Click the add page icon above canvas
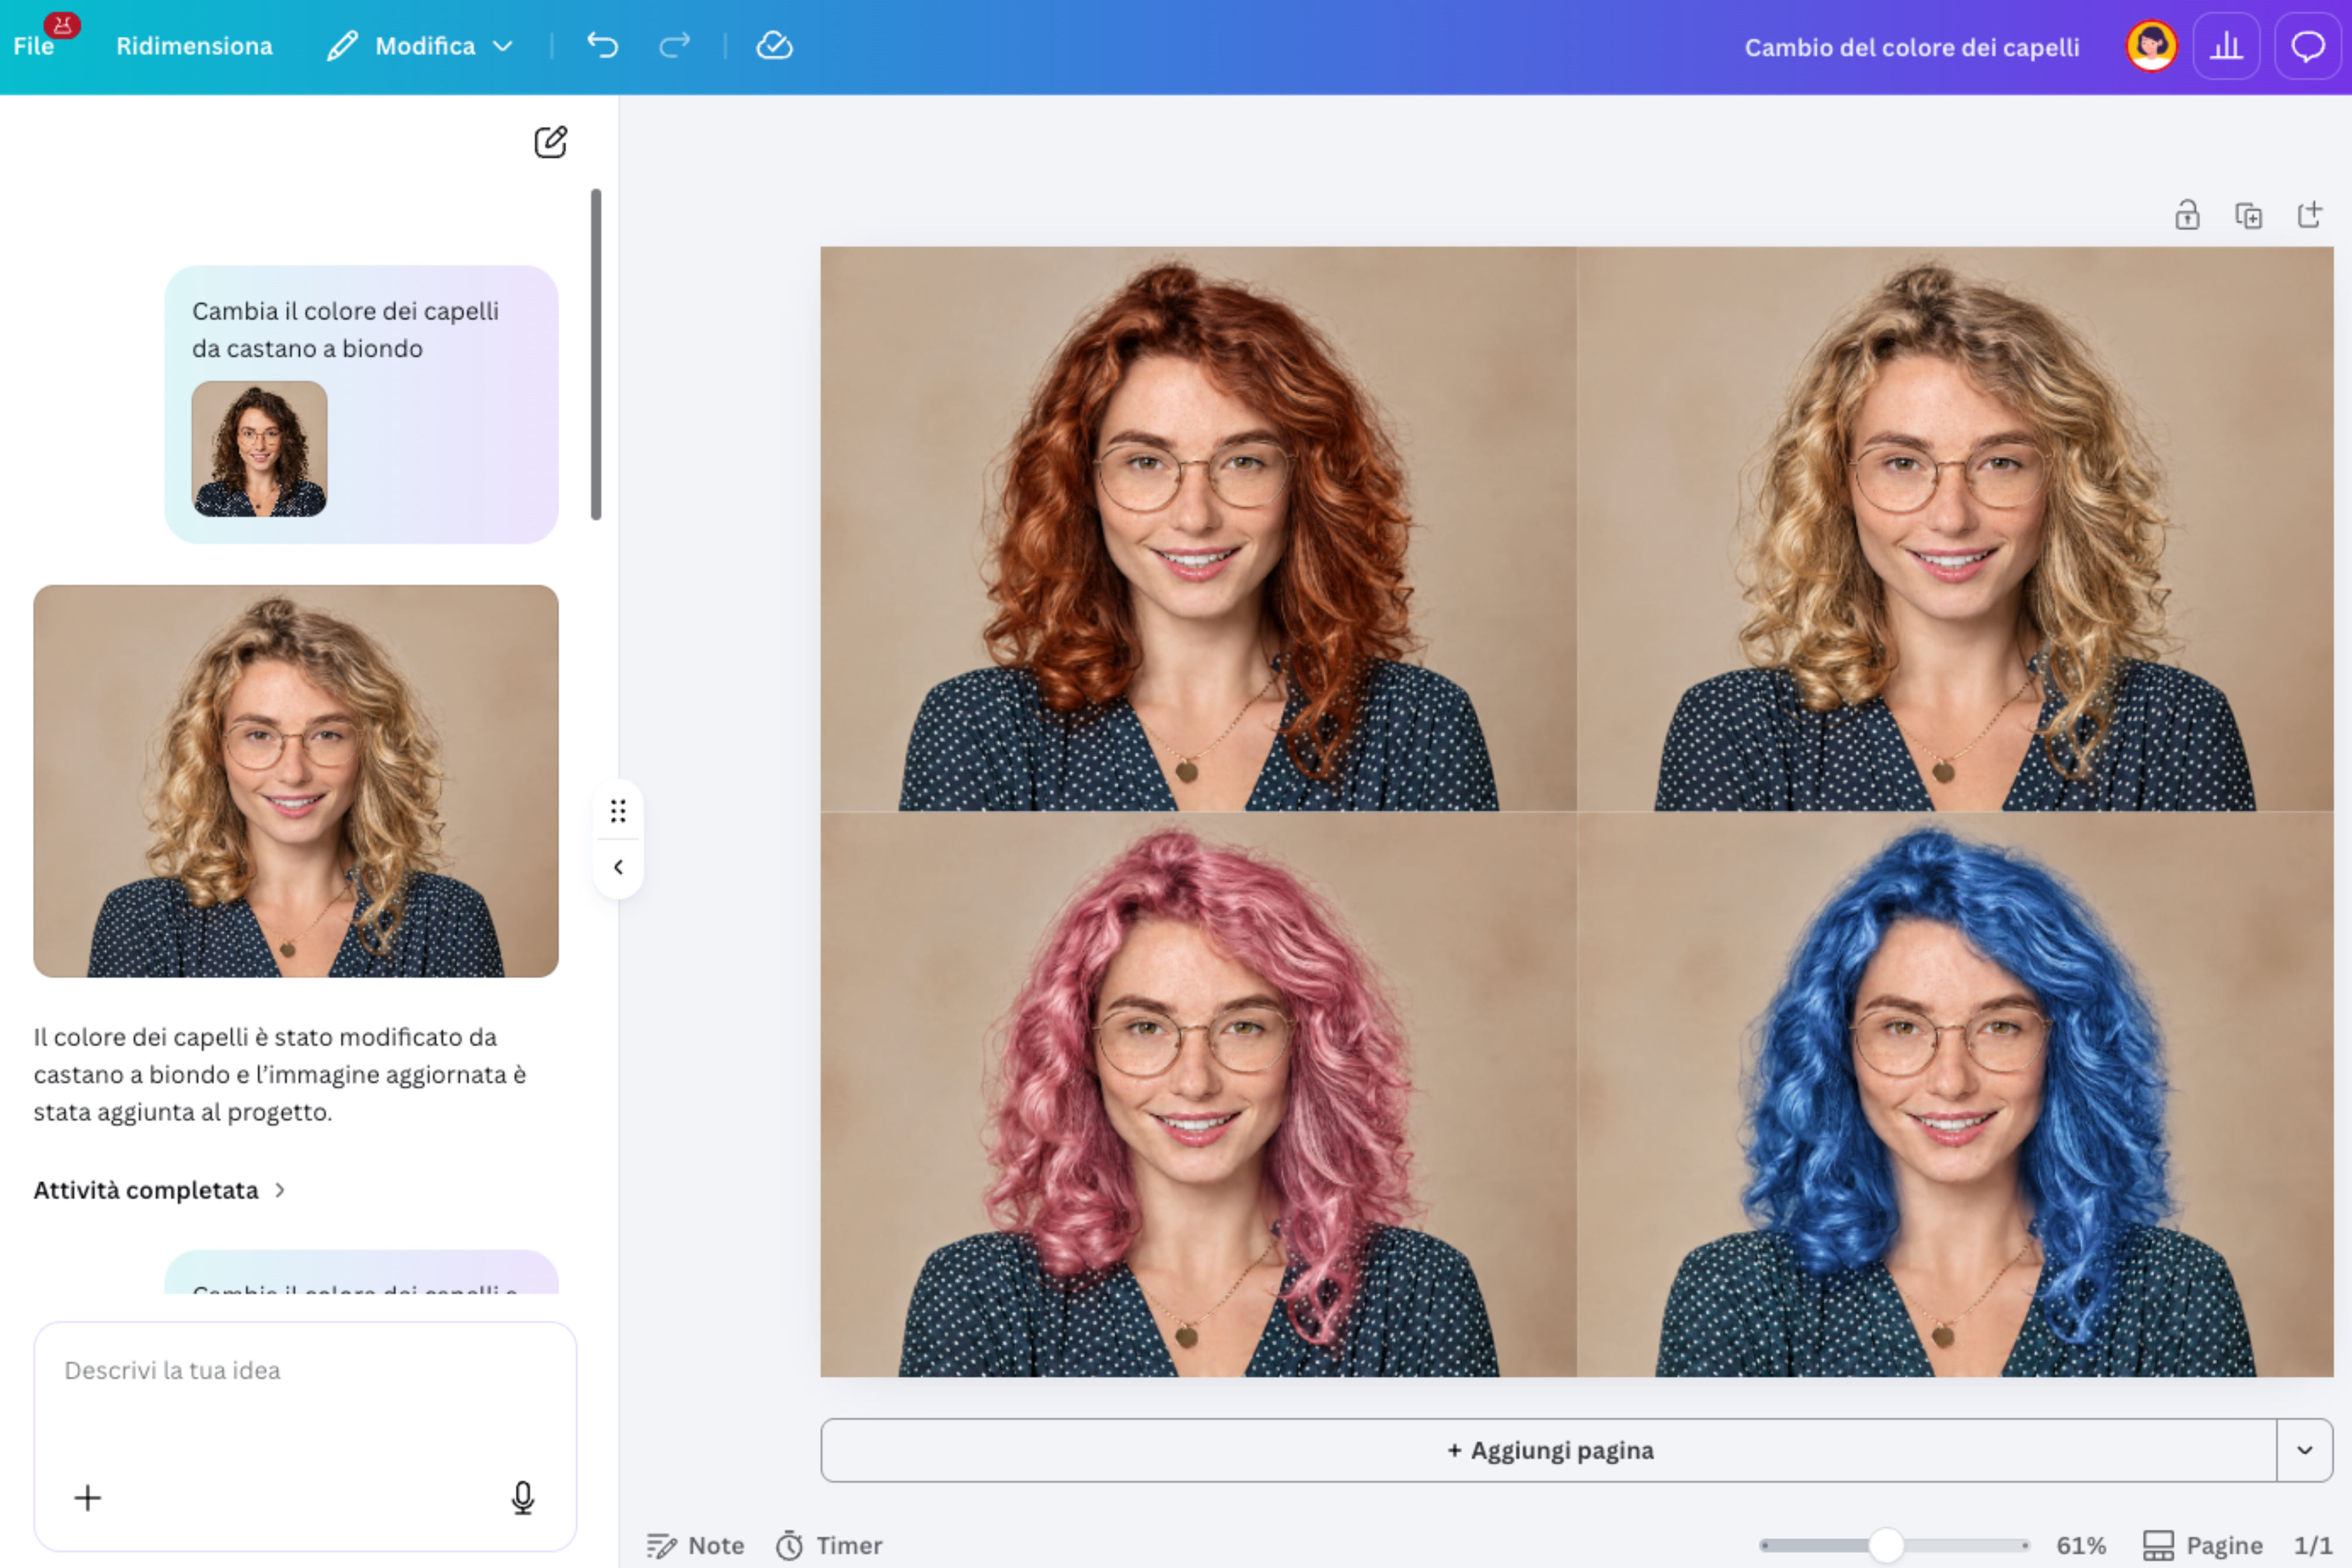2352x1568 pixels. tap(2309, 215)
